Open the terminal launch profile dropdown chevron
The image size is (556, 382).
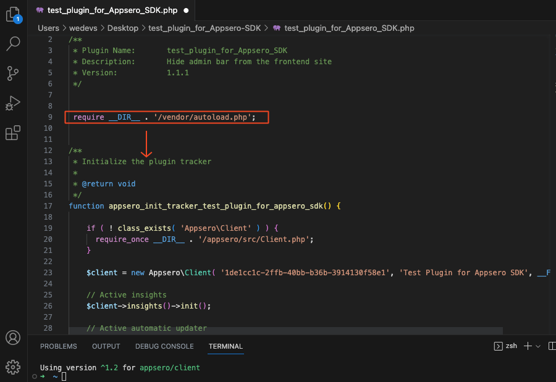tap(538, 346)
